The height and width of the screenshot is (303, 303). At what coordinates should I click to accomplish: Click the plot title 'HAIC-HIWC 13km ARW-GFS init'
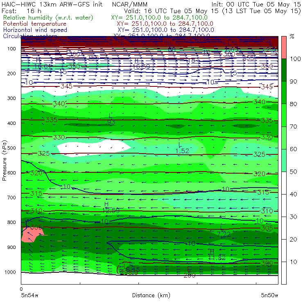pyautogui.click(x=52, y=4)
